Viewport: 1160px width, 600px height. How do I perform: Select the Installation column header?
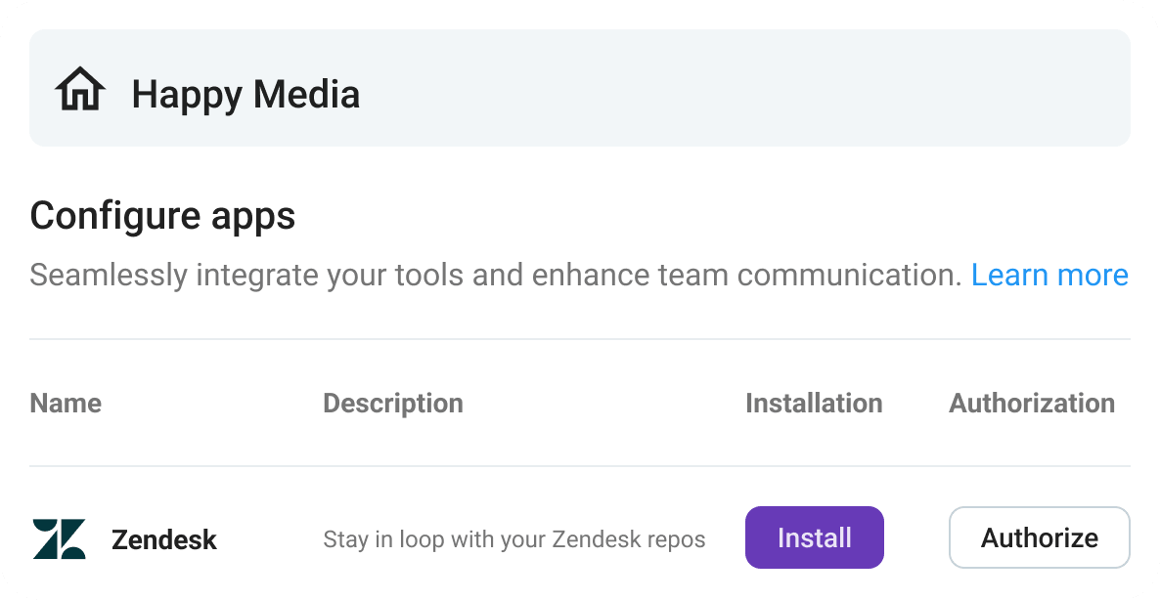click(814, 403)
